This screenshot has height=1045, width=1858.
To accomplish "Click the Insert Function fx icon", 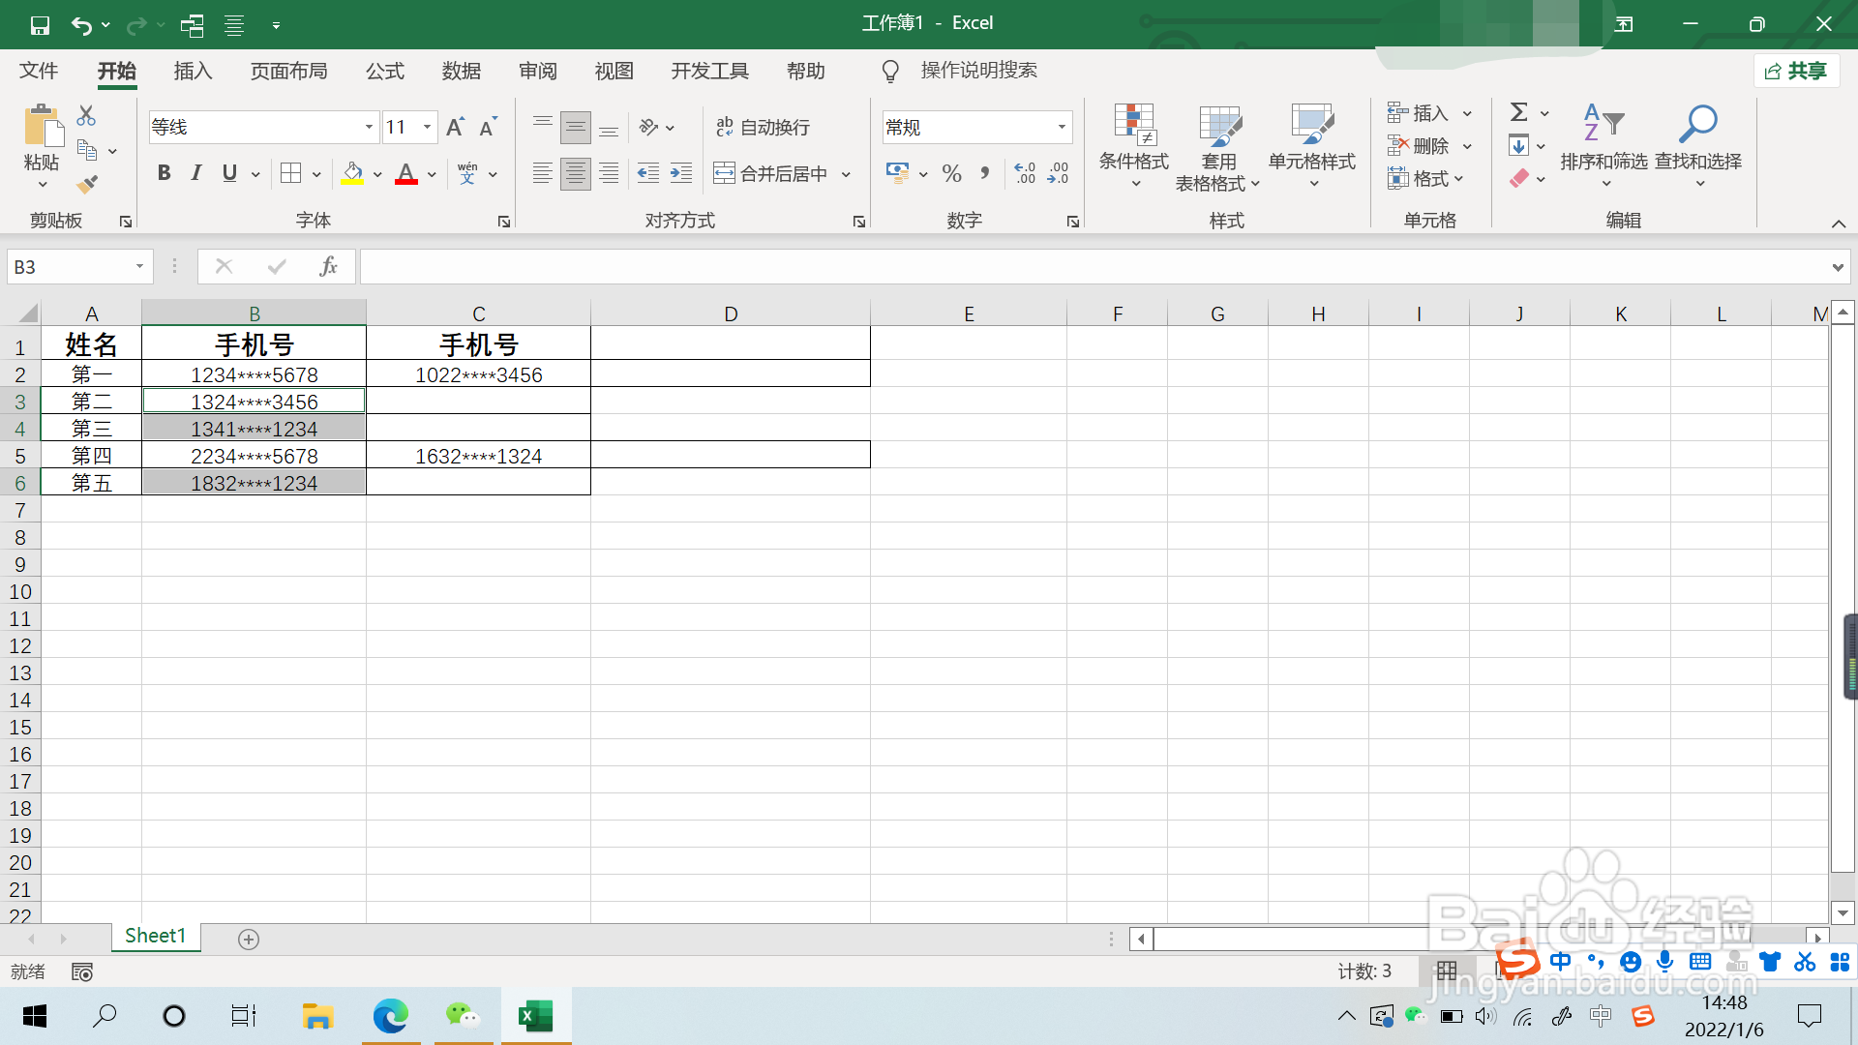I will [x=328, y=266].
